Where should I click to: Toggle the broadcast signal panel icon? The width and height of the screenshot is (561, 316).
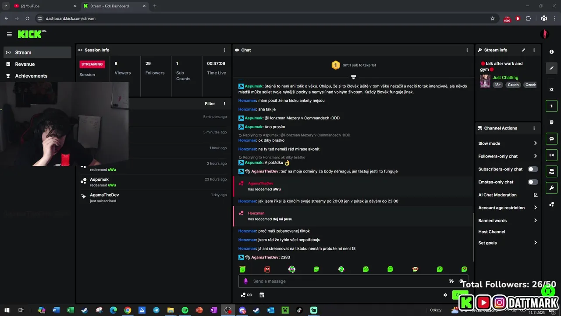click(x=551, y=155)
